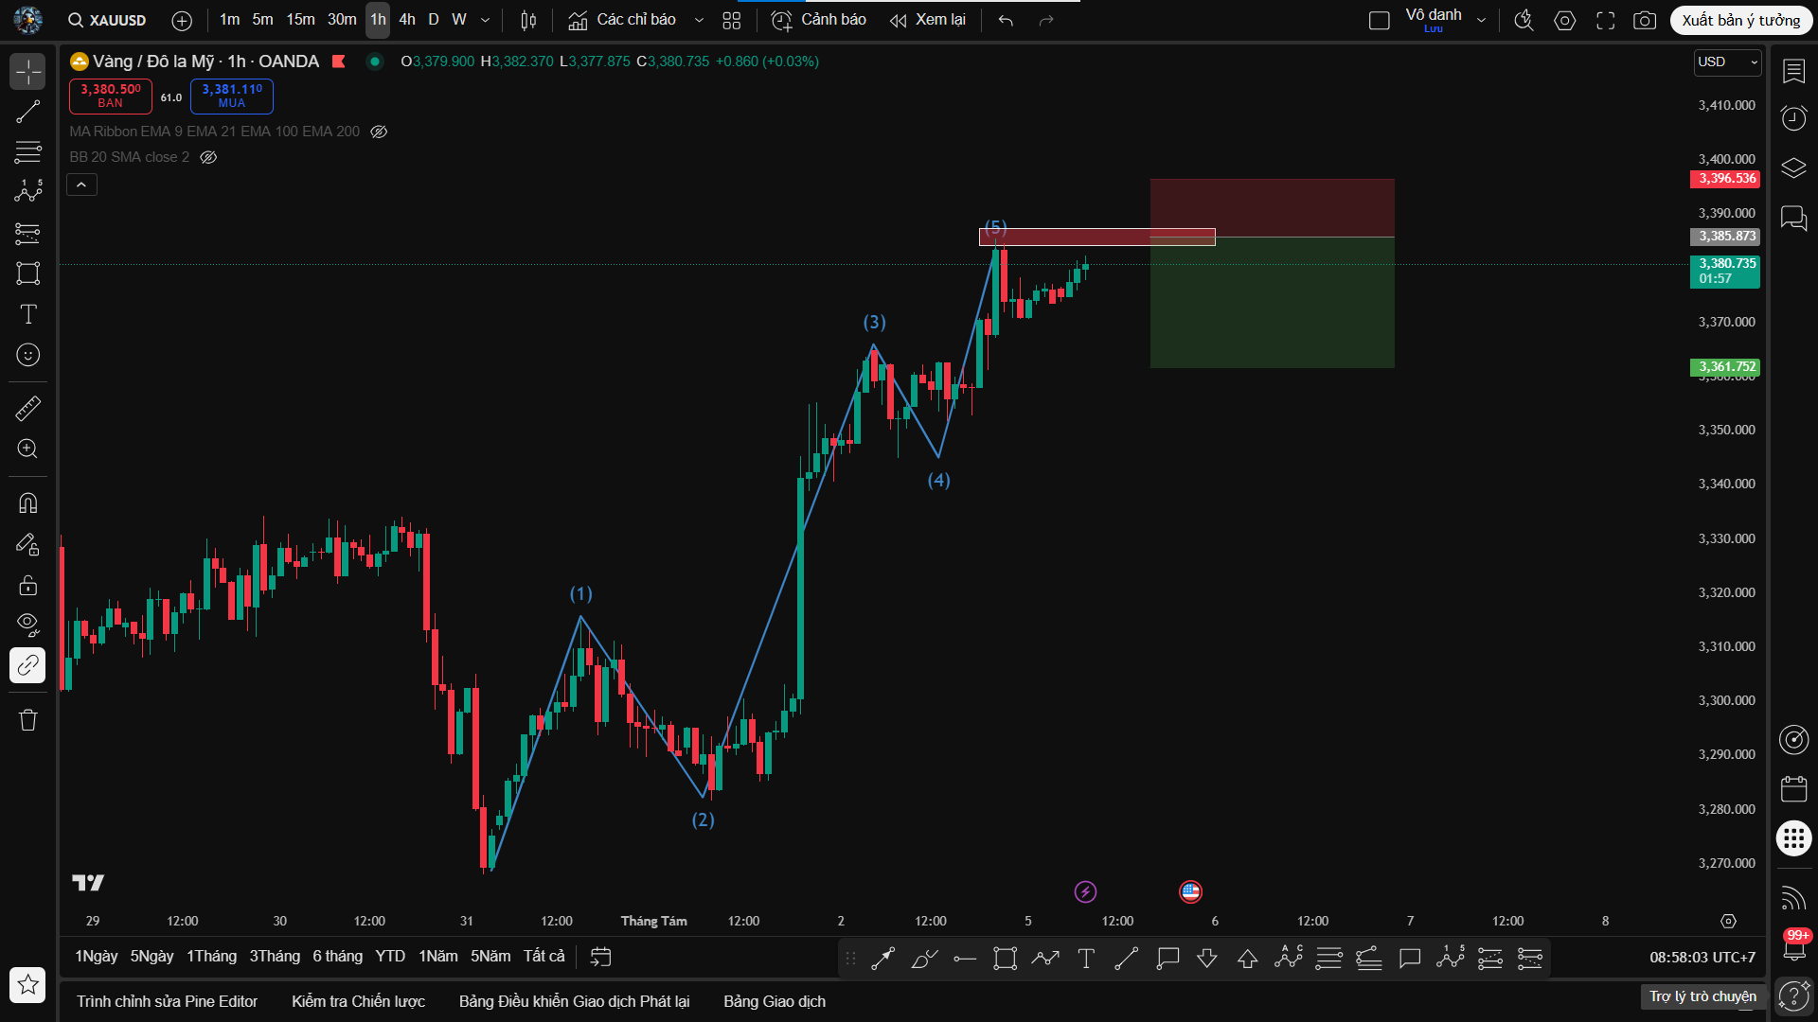The image size is (1818, 1022).
Task: Open the chat panel icon
Action: pyautogui.click(x=1793, y=219)
